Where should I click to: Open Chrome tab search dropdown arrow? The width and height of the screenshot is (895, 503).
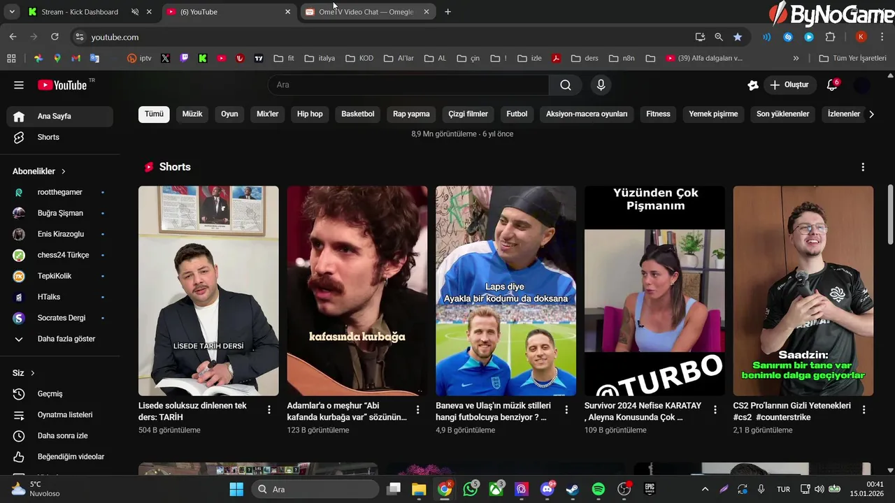point(12,12)
